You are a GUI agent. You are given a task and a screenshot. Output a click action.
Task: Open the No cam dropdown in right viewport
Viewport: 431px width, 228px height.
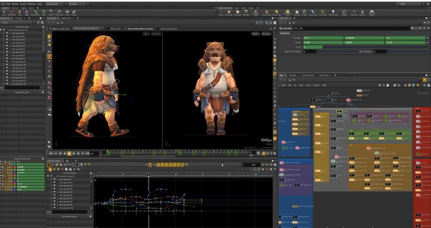(266, 34)
